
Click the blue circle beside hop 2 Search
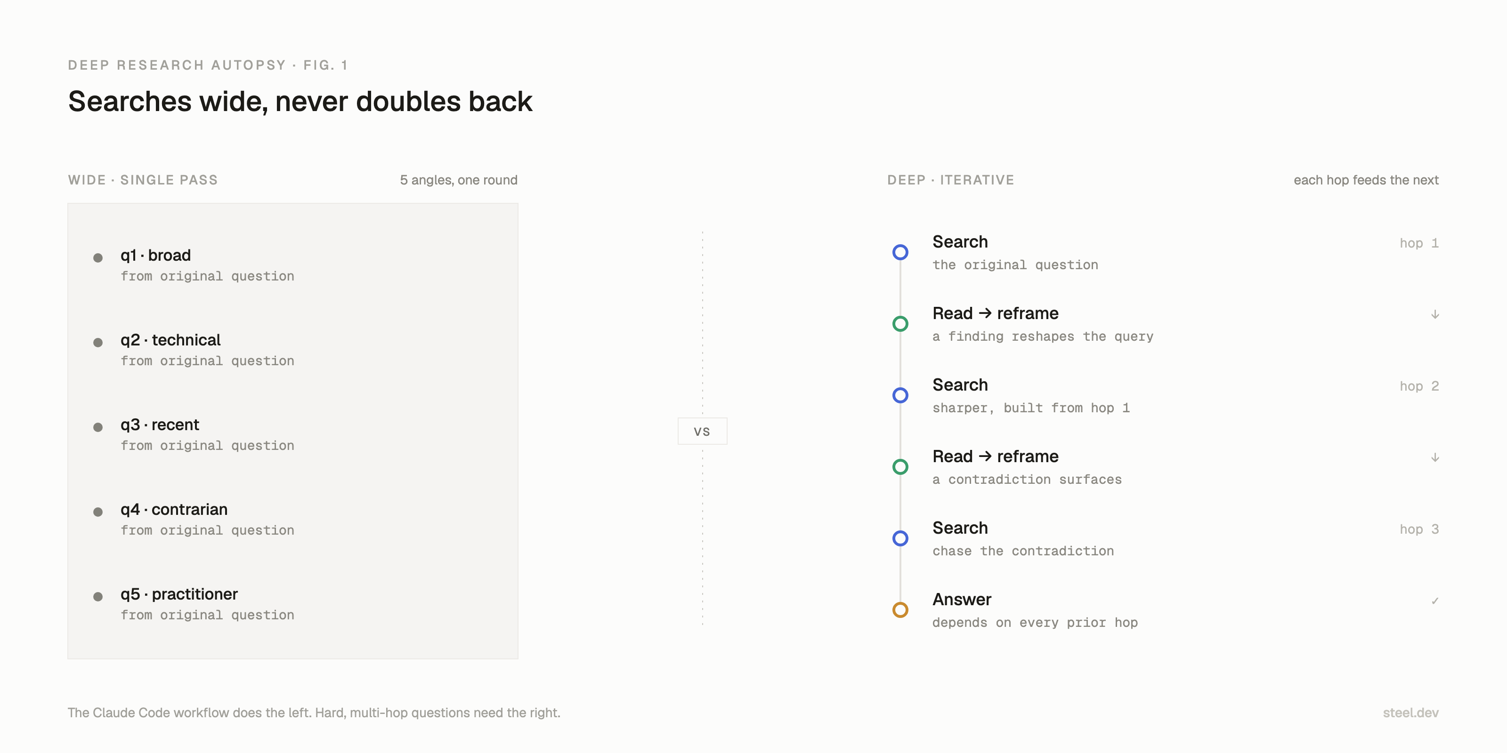point(900,395)
